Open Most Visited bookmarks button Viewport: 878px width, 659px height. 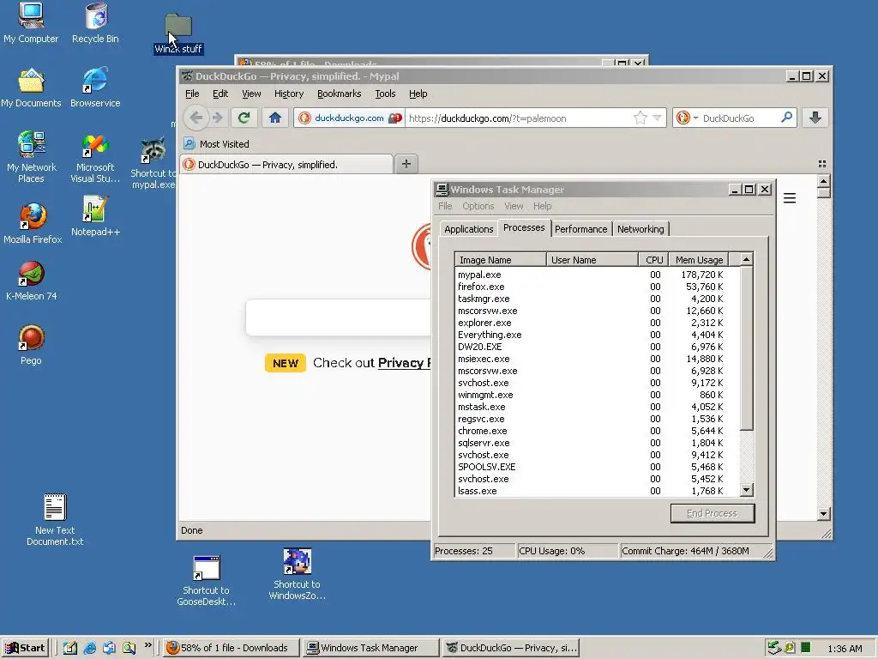(x=217, y=143)
